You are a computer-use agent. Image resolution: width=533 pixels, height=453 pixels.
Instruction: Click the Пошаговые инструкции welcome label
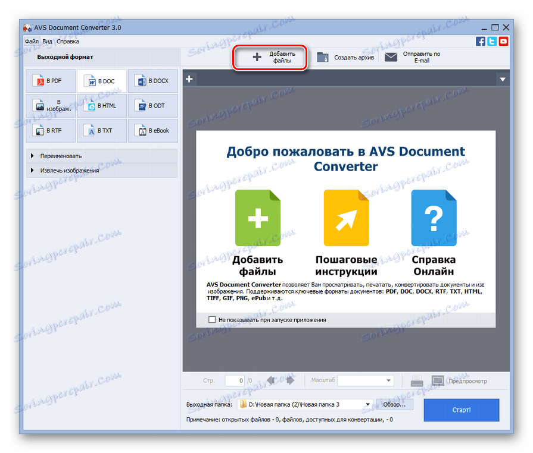(346, 266)
